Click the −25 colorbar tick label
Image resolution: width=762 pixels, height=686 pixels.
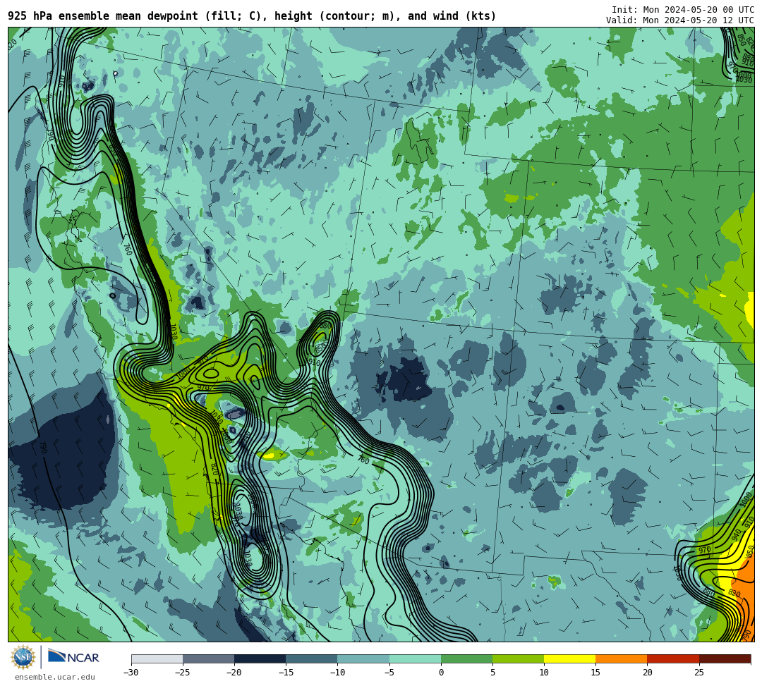click(183, 673)
